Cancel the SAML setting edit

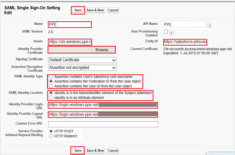(x=113, y=10)
